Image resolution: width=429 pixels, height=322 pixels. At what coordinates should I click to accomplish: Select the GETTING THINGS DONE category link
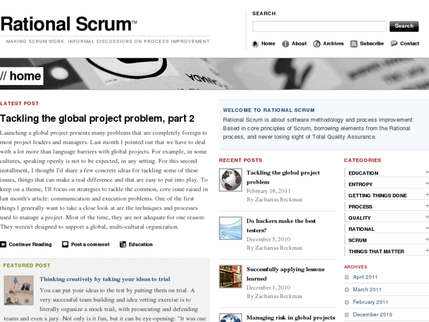coord(378,196)
